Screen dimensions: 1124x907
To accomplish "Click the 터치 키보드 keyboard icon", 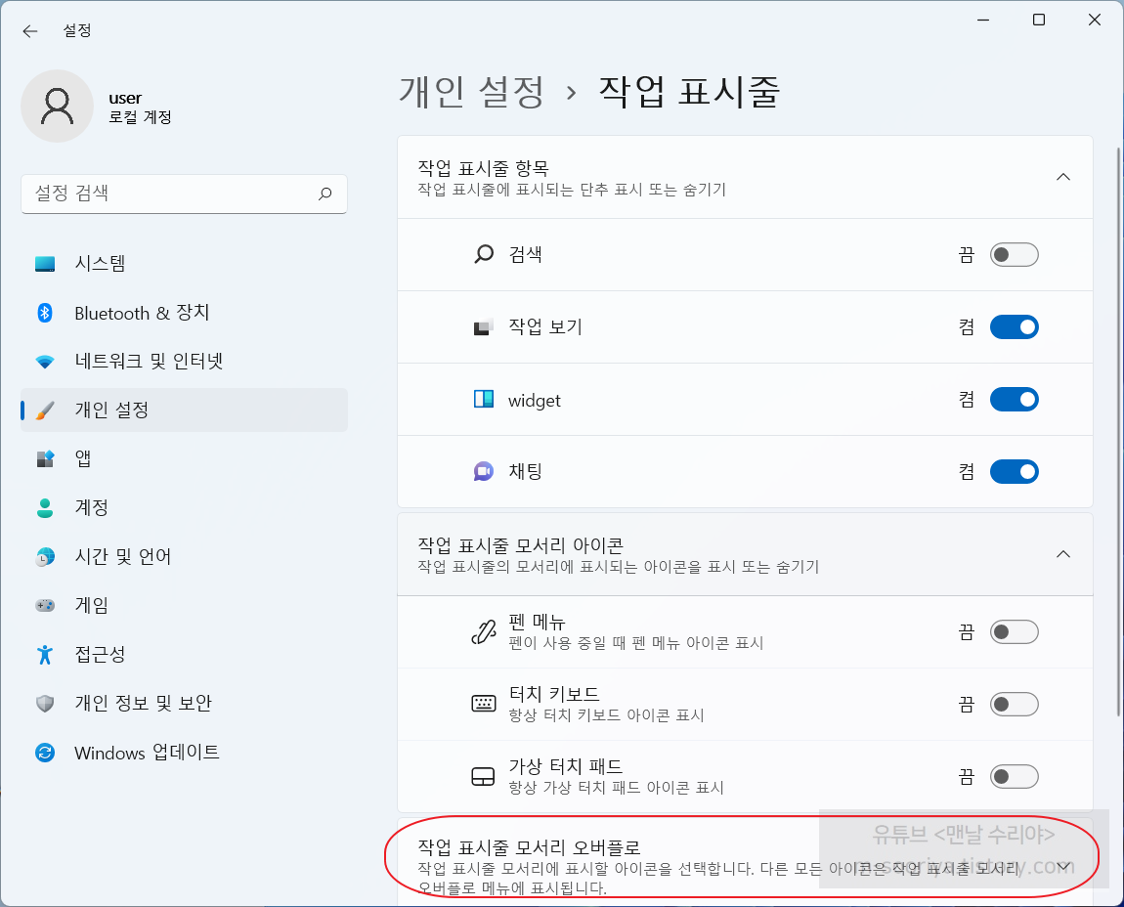I will click(x=484, y=704).
